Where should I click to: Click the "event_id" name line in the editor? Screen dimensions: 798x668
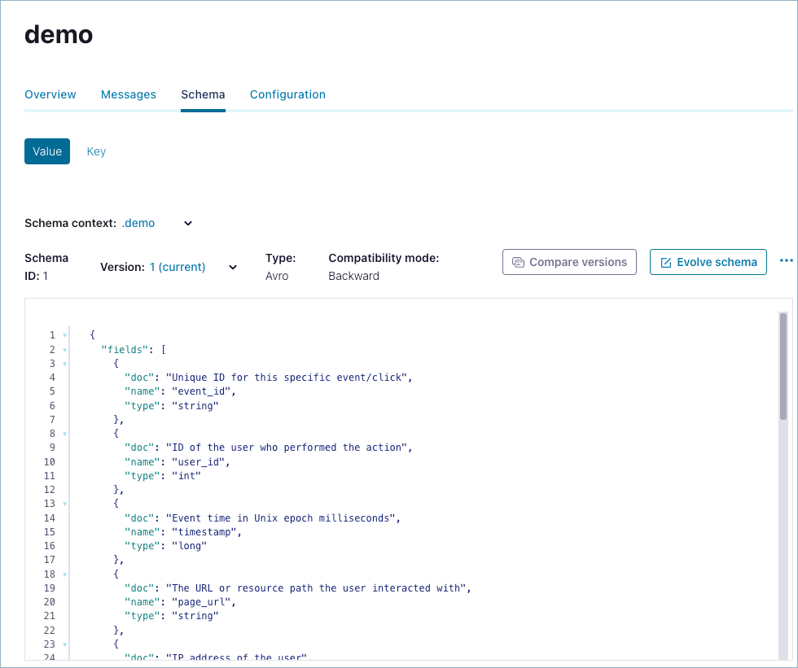click(179, 391)
